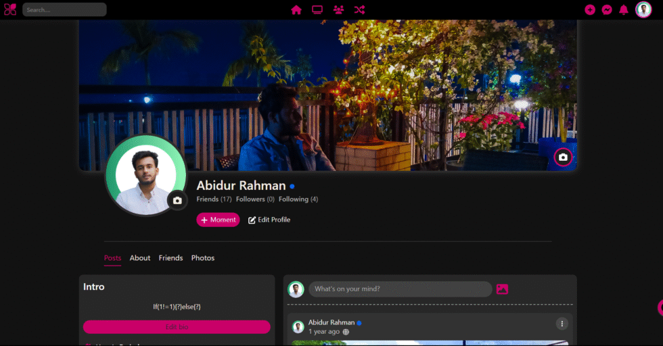Click the home icon in top navigation

point(296,9)
